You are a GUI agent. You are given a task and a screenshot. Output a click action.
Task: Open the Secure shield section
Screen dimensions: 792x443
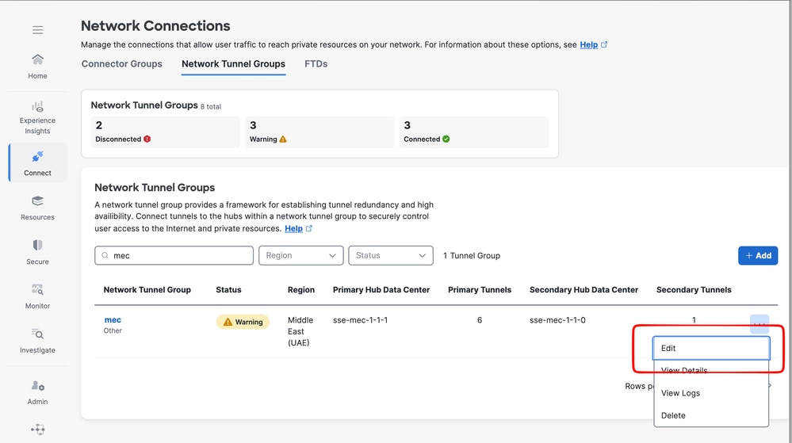point(37,252)
